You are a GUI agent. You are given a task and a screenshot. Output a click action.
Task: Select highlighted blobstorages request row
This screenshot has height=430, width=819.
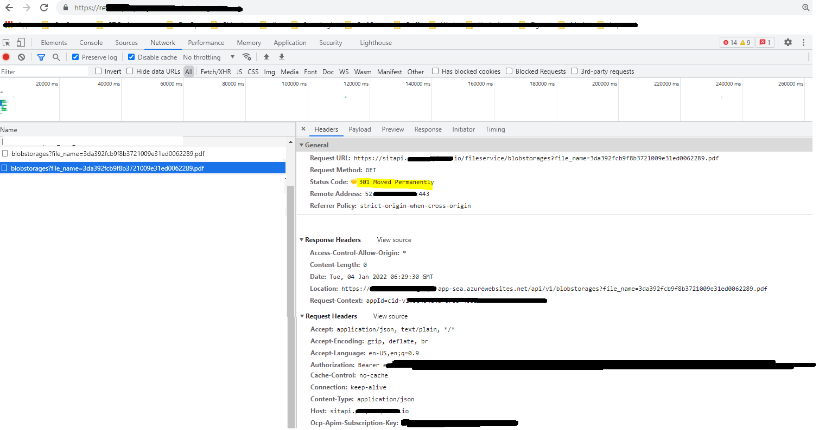pos(143,168)
